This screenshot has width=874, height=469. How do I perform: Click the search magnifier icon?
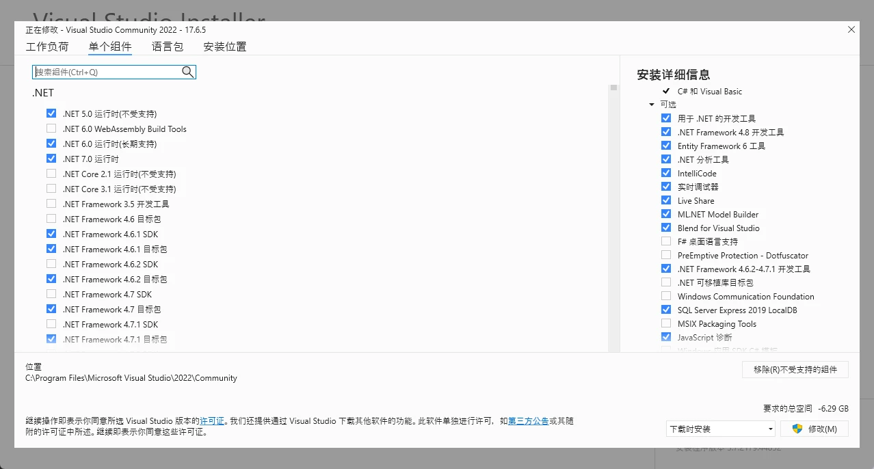click(x=187, y=72)
